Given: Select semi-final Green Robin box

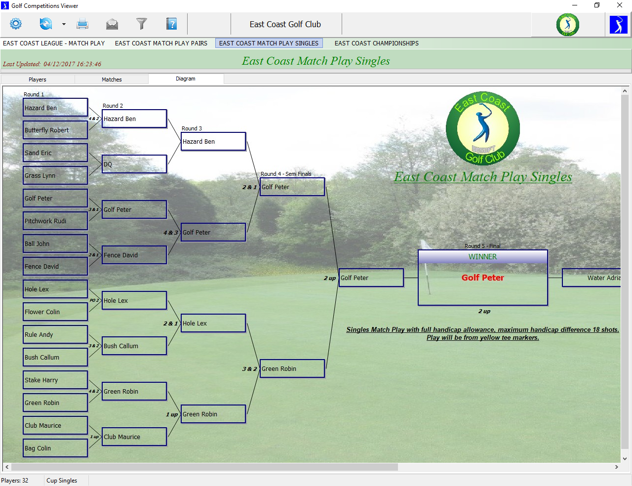Looking at the screenshot, I should tap(292, 368).
